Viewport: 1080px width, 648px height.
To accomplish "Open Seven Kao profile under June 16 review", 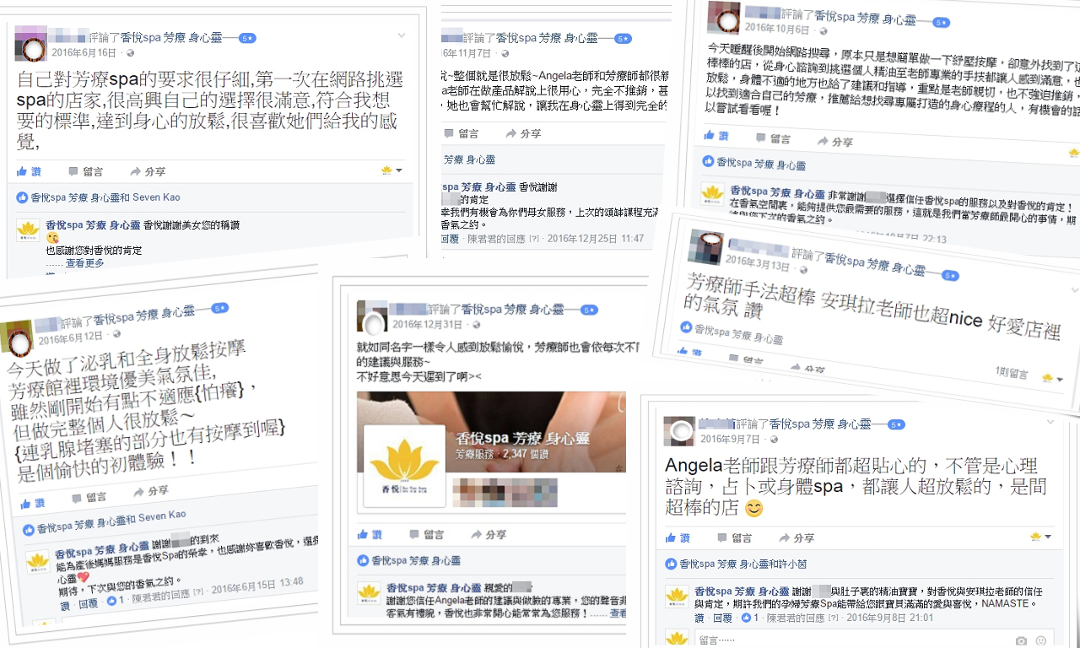I will 155,197.
